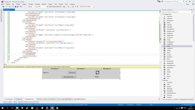Open the Help (Справка) menu
Screen dimensions: 195x110
72,4
